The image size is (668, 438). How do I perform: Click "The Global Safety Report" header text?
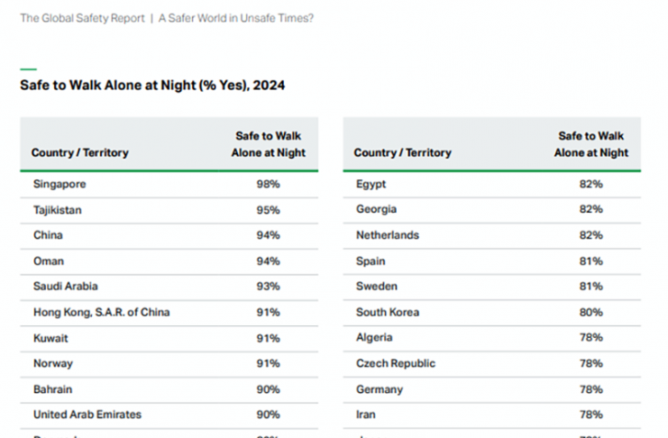pos(82,18)
